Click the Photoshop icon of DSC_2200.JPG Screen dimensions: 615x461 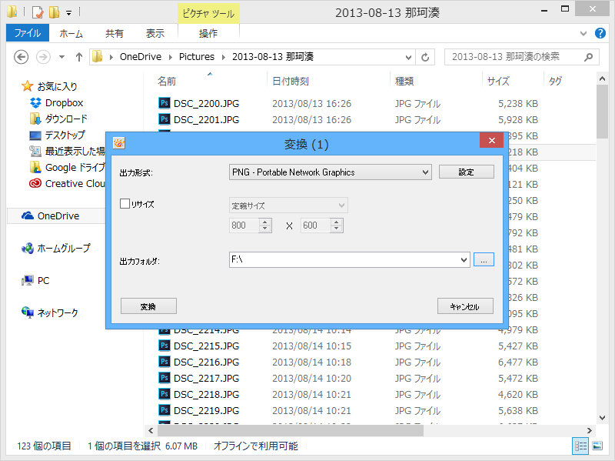165,103
